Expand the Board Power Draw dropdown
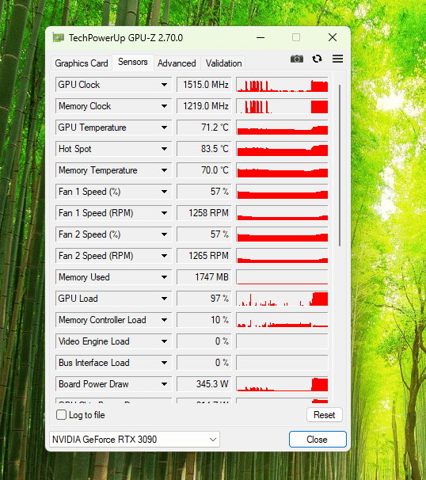The width and height of the screenshot is (426, 480). (x=165, y=384)
